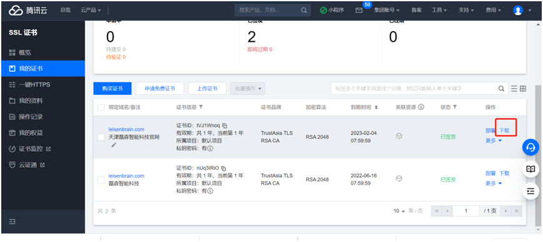543x242 pixels.
Task: Open the mail messages icon with badge 59
Action: tap(359, 11)
